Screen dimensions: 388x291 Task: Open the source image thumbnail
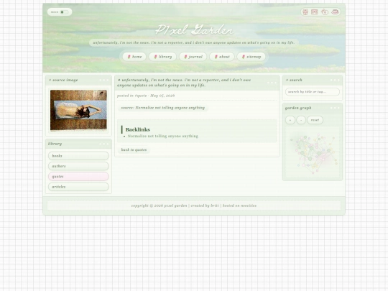[78, 110]
